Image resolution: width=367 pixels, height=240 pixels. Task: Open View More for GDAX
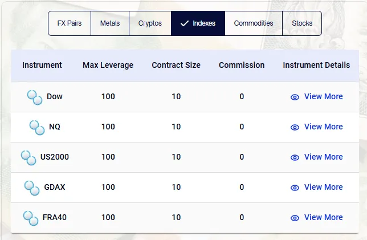pos(323,187)
